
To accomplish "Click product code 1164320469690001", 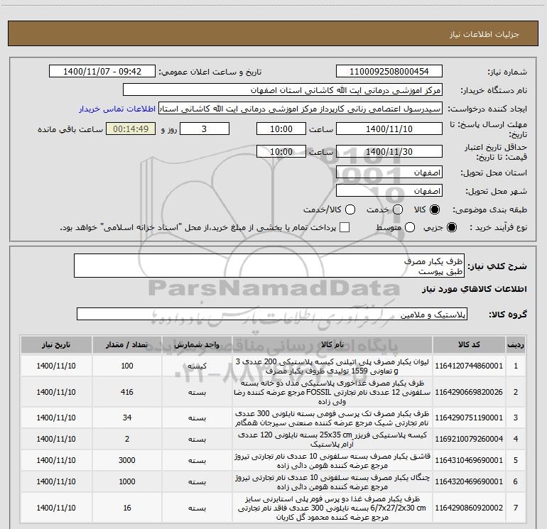I will pyautogui.click(x=469, y=481).
